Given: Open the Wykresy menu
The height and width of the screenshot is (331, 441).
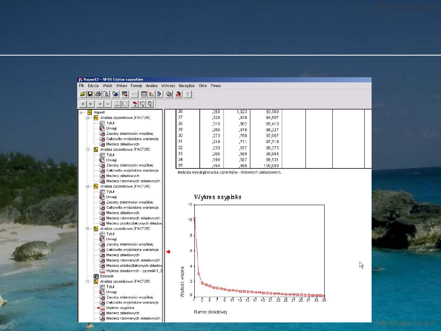Looking at the screenshot, I should pyautogui.click(x=168, y=86).
